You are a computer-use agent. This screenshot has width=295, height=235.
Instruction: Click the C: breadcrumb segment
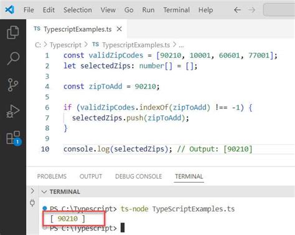click(x=38, y=45)
